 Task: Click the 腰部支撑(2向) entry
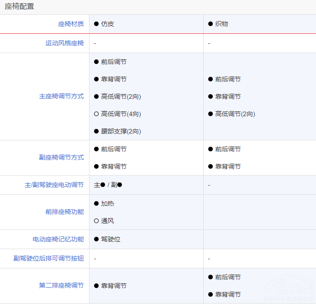click(x=121, y=131)
